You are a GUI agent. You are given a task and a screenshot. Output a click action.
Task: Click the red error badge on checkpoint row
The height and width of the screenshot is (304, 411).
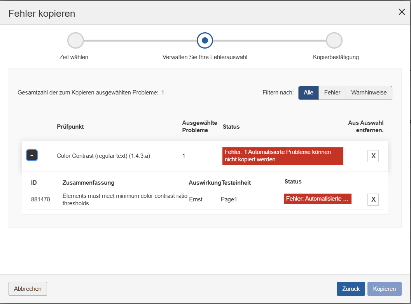[x=283, y=155]
